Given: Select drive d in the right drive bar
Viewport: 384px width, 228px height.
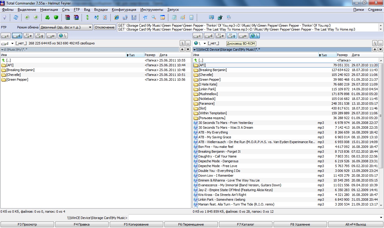Looking at the screenshot, I should click(209, 36).
